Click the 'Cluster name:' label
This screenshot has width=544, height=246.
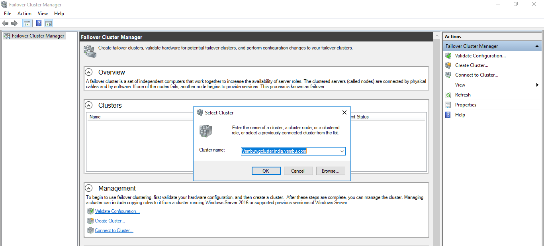pos(212,150)
